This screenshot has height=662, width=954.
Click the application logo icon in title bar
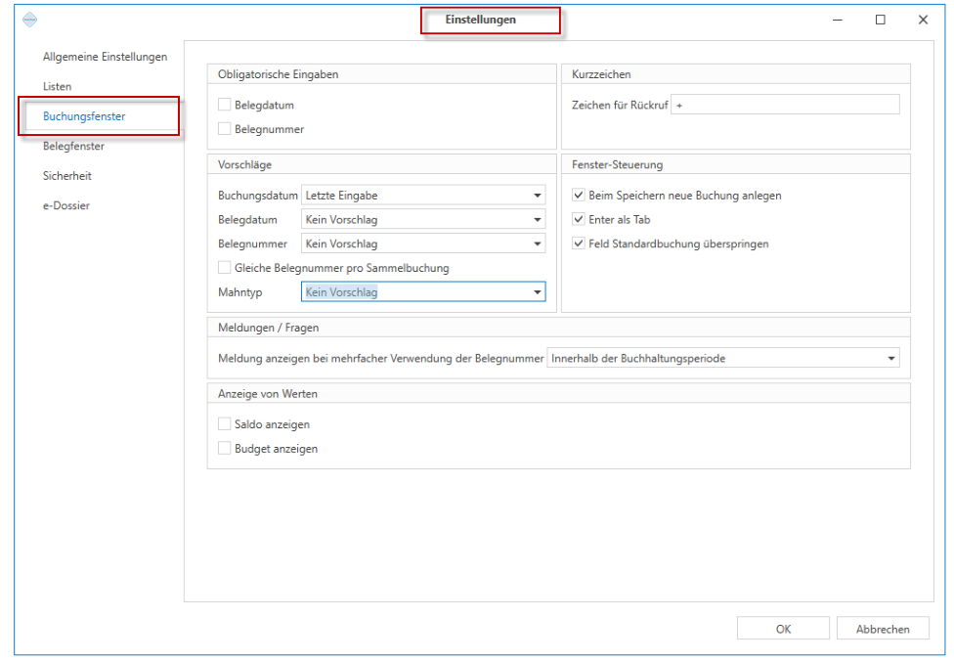pyautogui.click(x=29, y=20)
